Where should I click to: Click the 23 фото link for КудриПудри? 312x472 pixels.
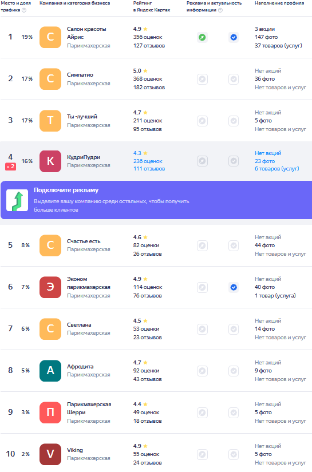click(x=264, y=161)
